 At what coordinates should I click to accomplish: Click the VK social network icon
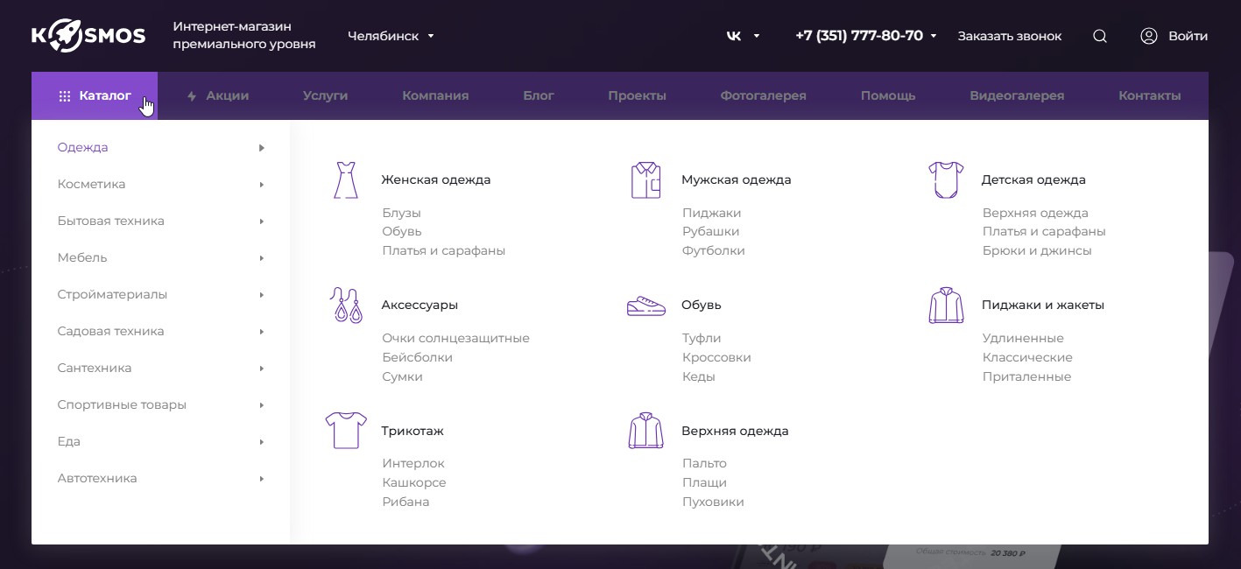pyautogui.click(x=734, y=36)
